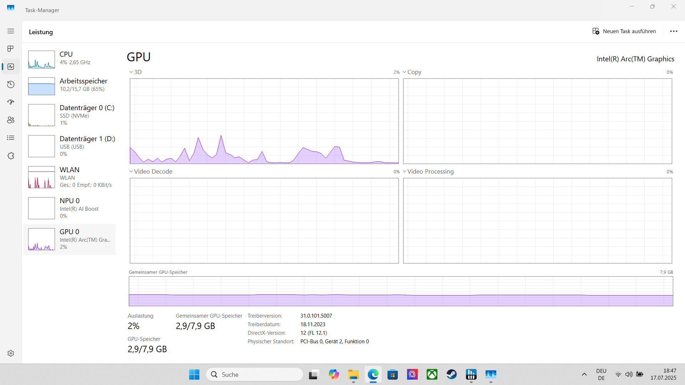This screenshot has height=385, width=685.
Task: Open the hamburger navigation menu
Action: [x=11, y=31]
